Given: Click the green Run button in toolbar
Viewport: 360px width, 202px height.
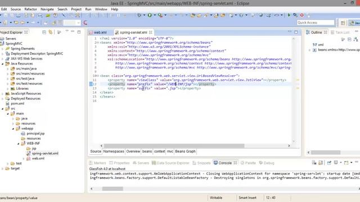Looking at the screenshot, I should click(150, 15).
